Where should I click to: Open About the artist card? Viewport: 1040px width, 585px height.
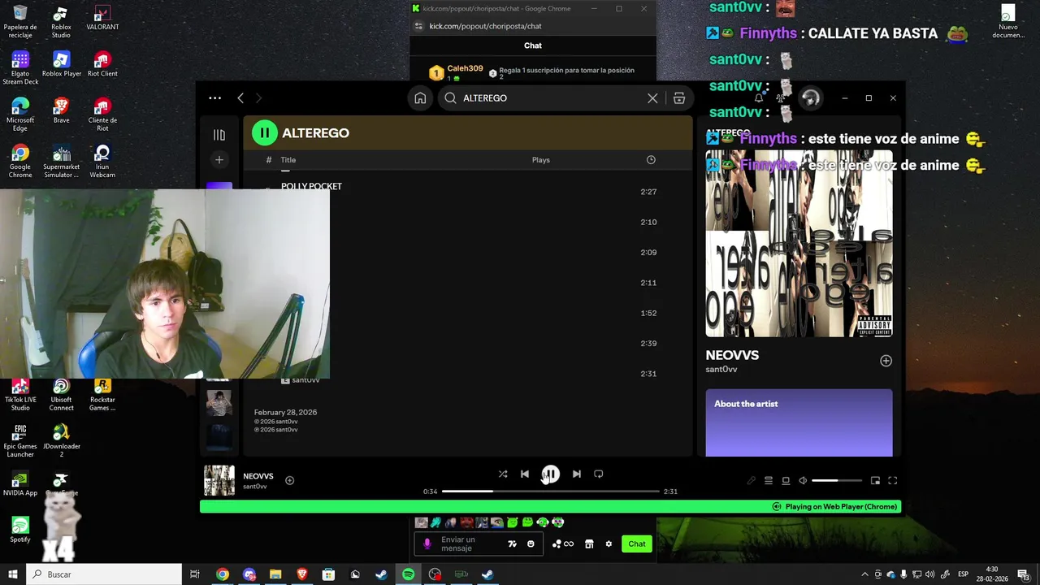click(799, 422)
